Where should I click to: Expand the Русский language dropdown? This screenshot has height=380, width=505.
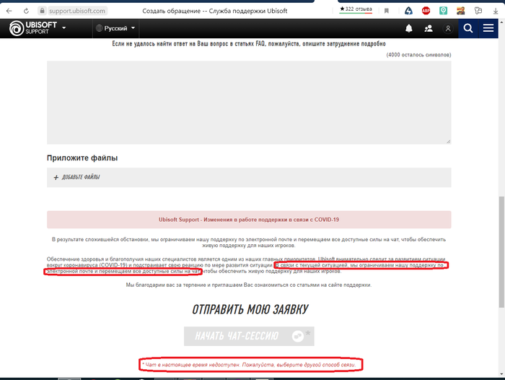pos(115,28)
